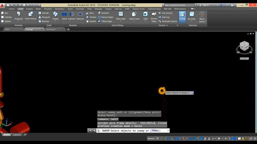Toggle polar tracking in status bar

click(x=177, y=139)
